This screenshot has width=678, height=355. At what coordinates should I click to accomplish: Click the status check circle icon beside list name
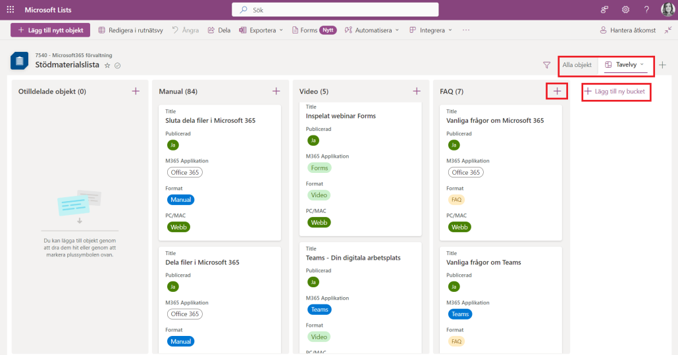(117, 66)
